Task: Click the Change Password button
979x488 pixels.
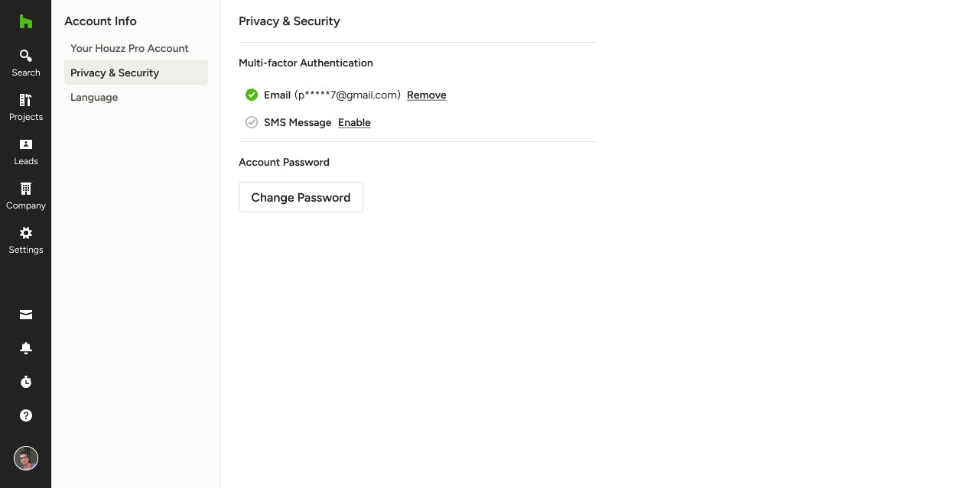Action: (x=301, y=197)
